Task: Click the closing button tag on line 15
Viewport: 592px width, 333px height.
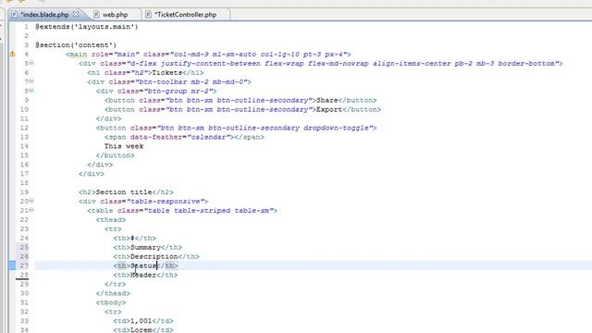Action: tap(115, 155)
